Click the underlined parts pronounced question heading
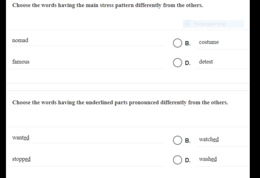 point(120,103)
